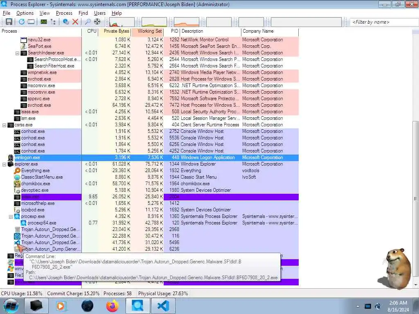Open the Users menu
The image size is (419, 314).
[100, 13]
